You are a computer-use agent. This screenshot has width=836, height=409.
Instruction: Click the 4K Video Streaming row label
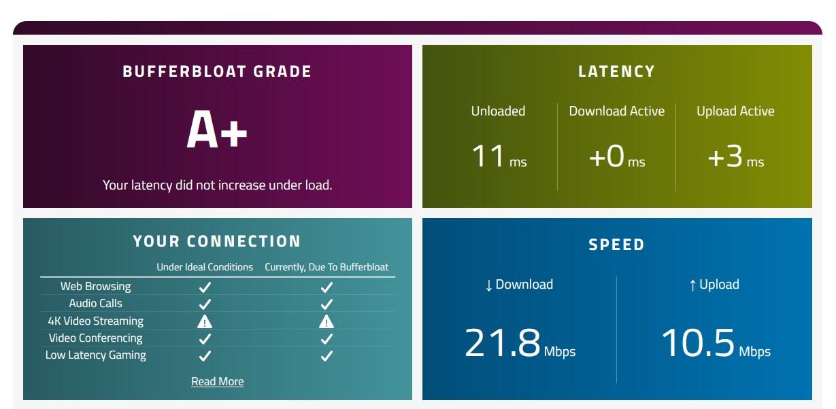point(96,321)
